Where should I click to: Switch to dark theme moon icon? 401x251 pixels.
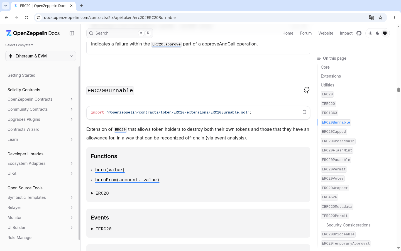[x=378, y=33]
